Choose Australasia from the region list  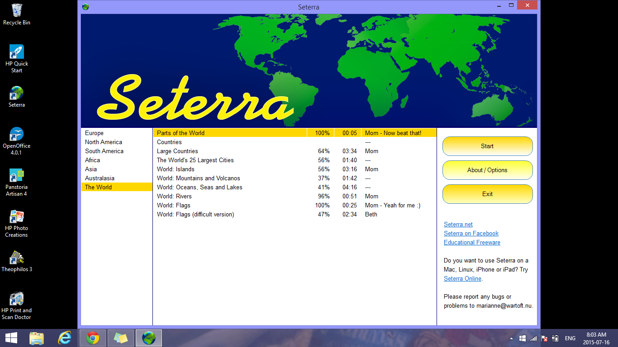coord(100,178)
